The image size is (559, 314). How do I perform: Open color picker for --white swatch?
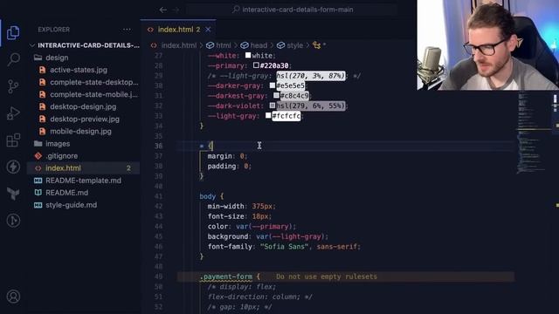pos(248,55)
